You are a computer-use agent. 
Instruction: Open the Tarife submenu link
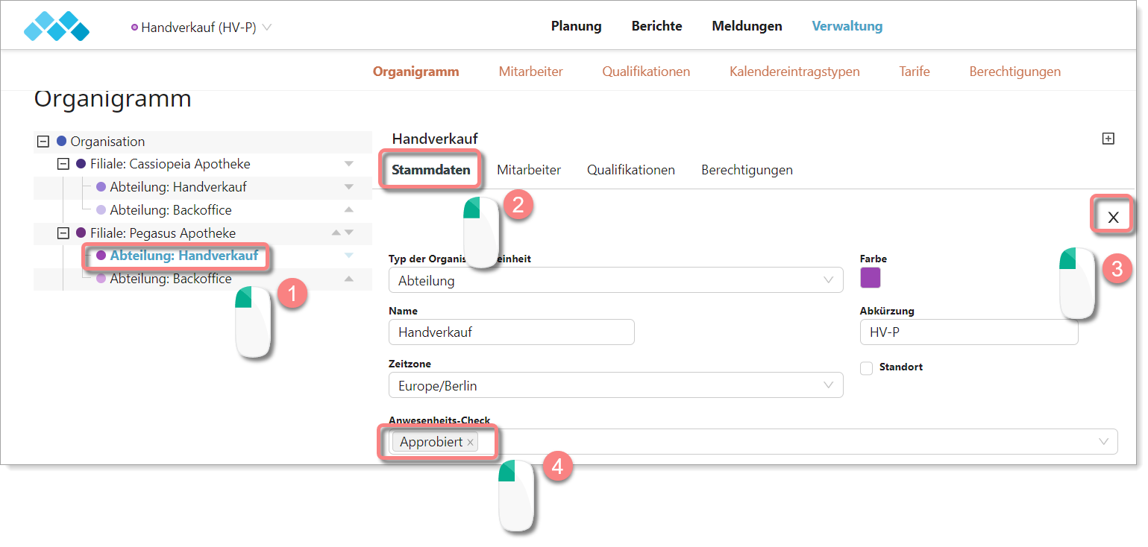coord(914,72)
